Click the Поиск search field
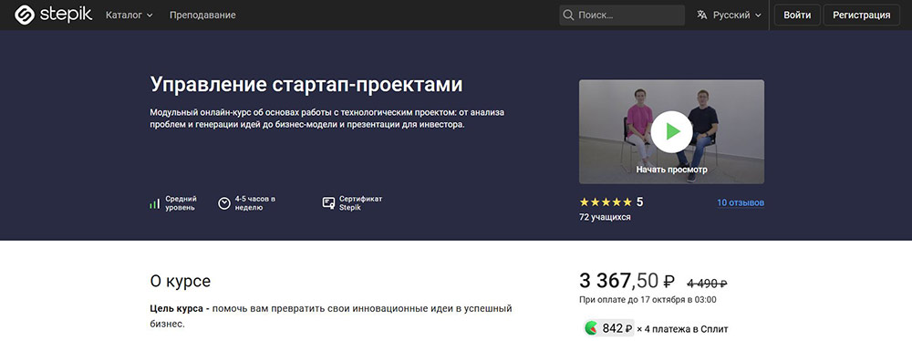The height and width of the screenshot is (341, 912). pyautogui.click(x=622, y=15)
